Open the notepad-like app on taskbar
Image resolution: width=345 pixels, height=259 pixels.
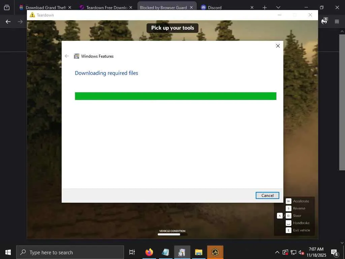pos(166,252)
